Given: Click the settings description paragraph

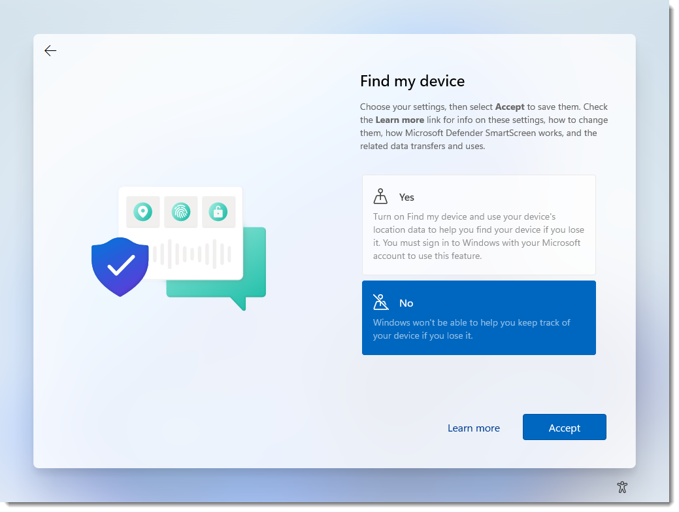Looking at the screenshot, I should click(x=484, y=126).
